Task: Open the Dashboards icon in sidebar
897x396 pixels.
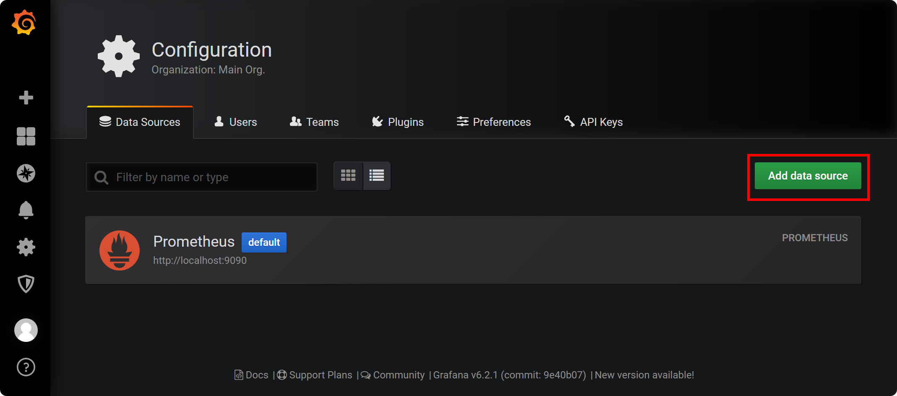Action: coord(26,136)
